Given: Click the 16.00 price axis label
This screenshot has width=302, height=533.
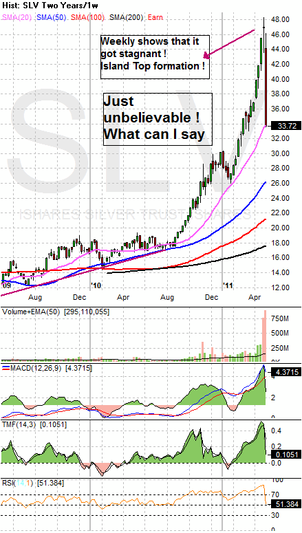Looking at the screenshot, I should click(x=280, y=258).
